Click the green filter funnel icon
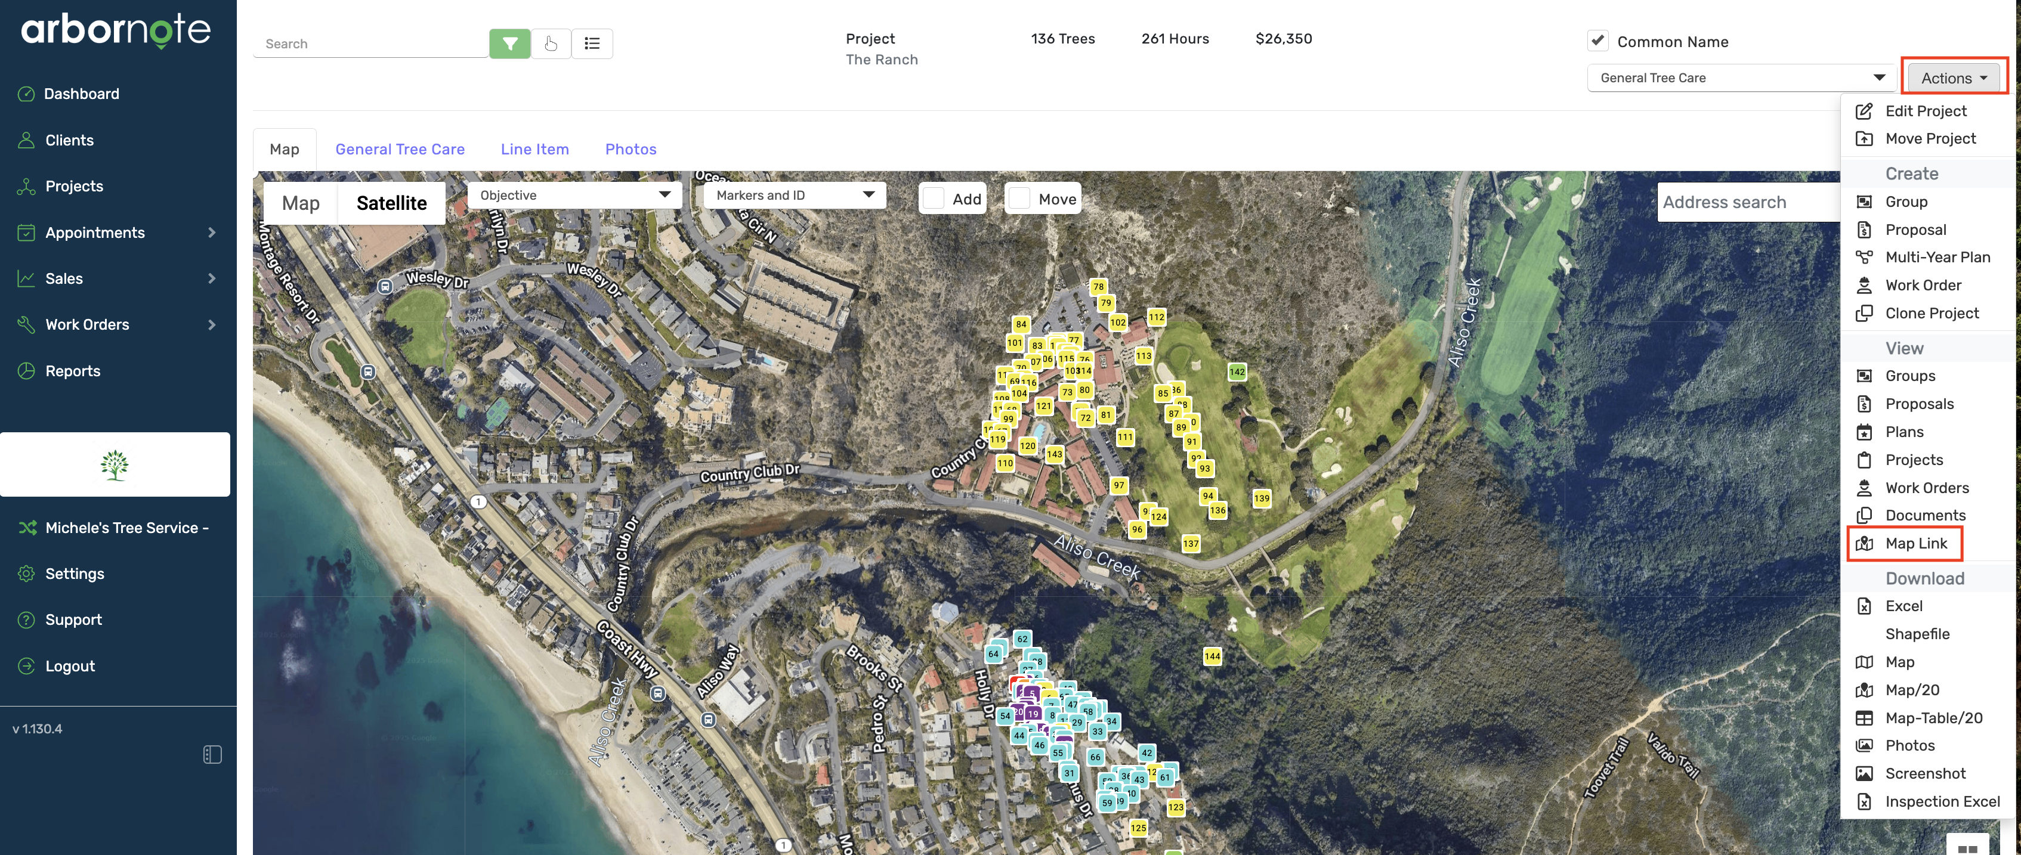 coord(510,43)
